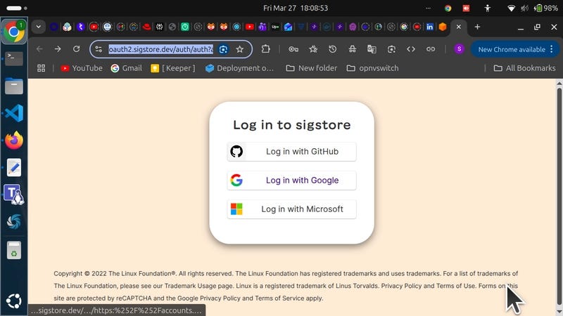Open Teams for Linux from the dock
This screenshot has height=316, width=563.
pos(14,195)
